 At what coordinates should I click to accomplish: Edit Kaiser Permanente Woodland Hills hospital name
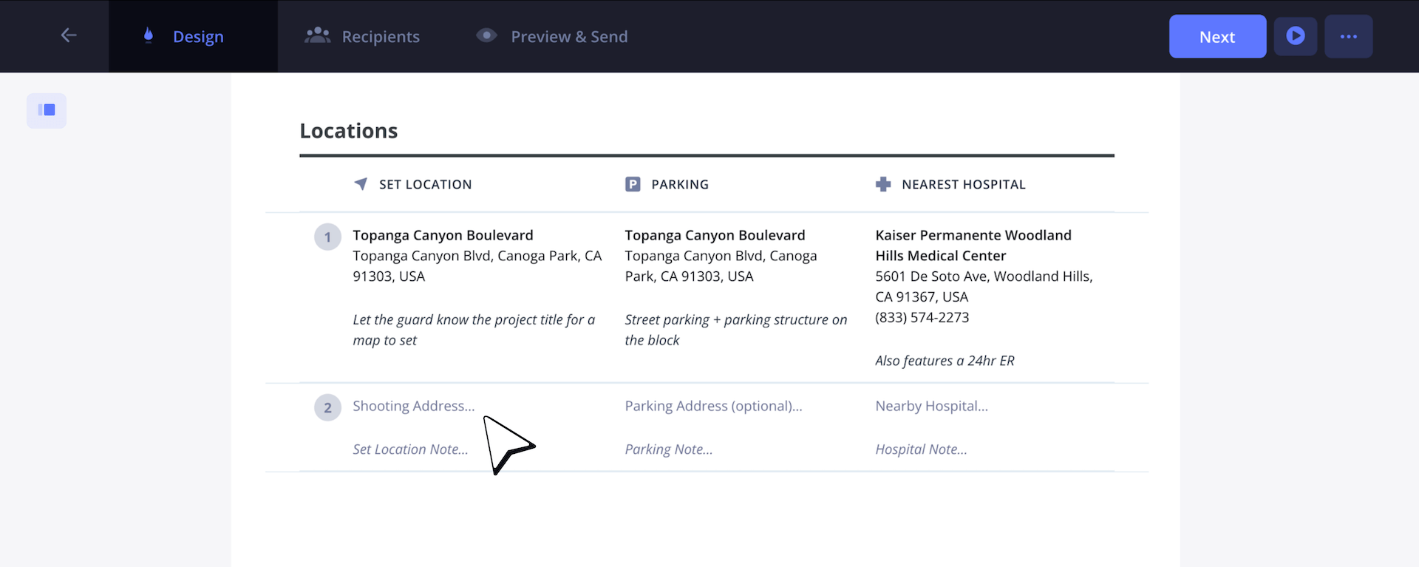(973, 245)
